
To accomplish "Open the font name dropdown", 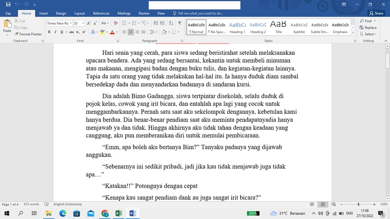I will point(71,24).
